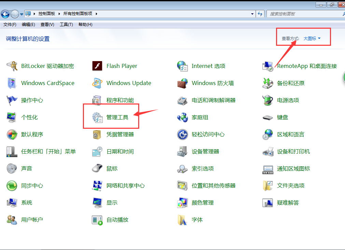Open the 颜色管理 icon
The height and width of the screenshot is (250, 345).
tap(183, 203)
